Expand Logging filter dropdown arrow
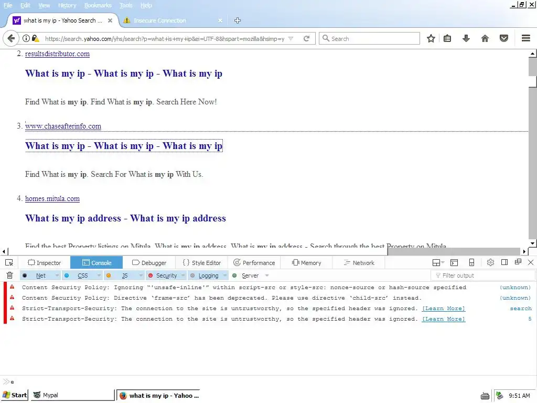This screenshot has width=537, height=403. pos(225,275)
